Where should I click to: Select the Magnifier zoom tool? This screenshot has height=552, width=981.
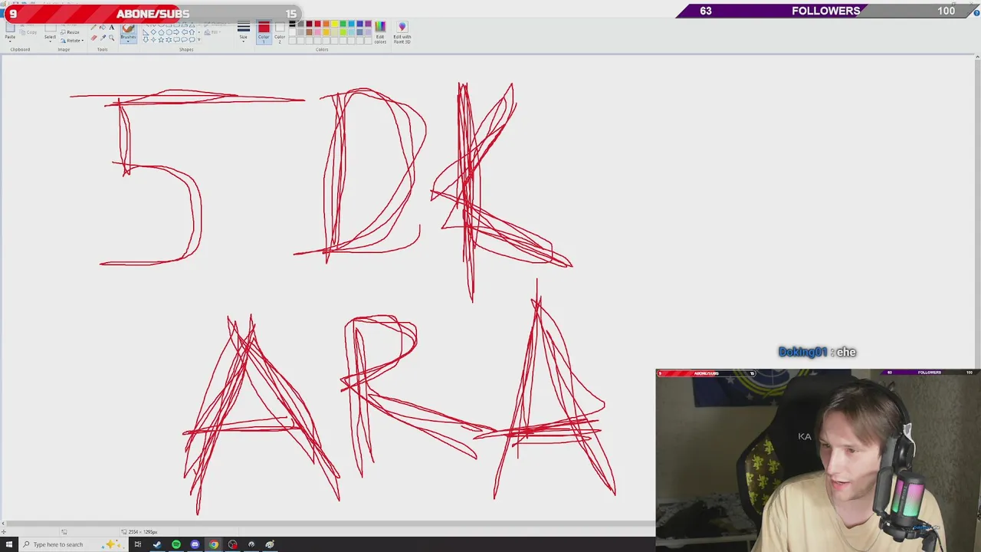pyautogui.click(x=112, y=38)
